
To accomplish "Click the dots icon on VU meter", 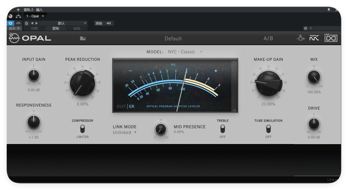I will click(234, 62).
